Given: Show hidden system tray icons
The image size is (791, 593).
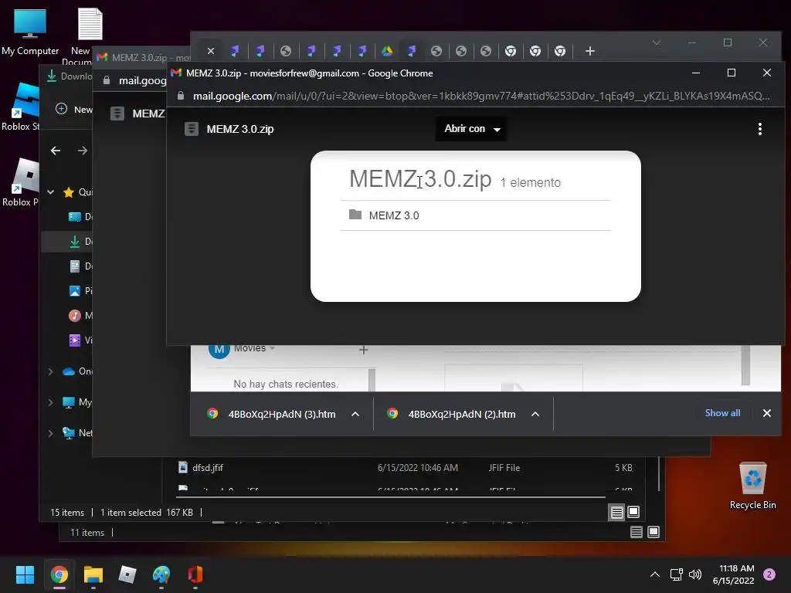Looking at the screenshot, I should coord(655,574).
